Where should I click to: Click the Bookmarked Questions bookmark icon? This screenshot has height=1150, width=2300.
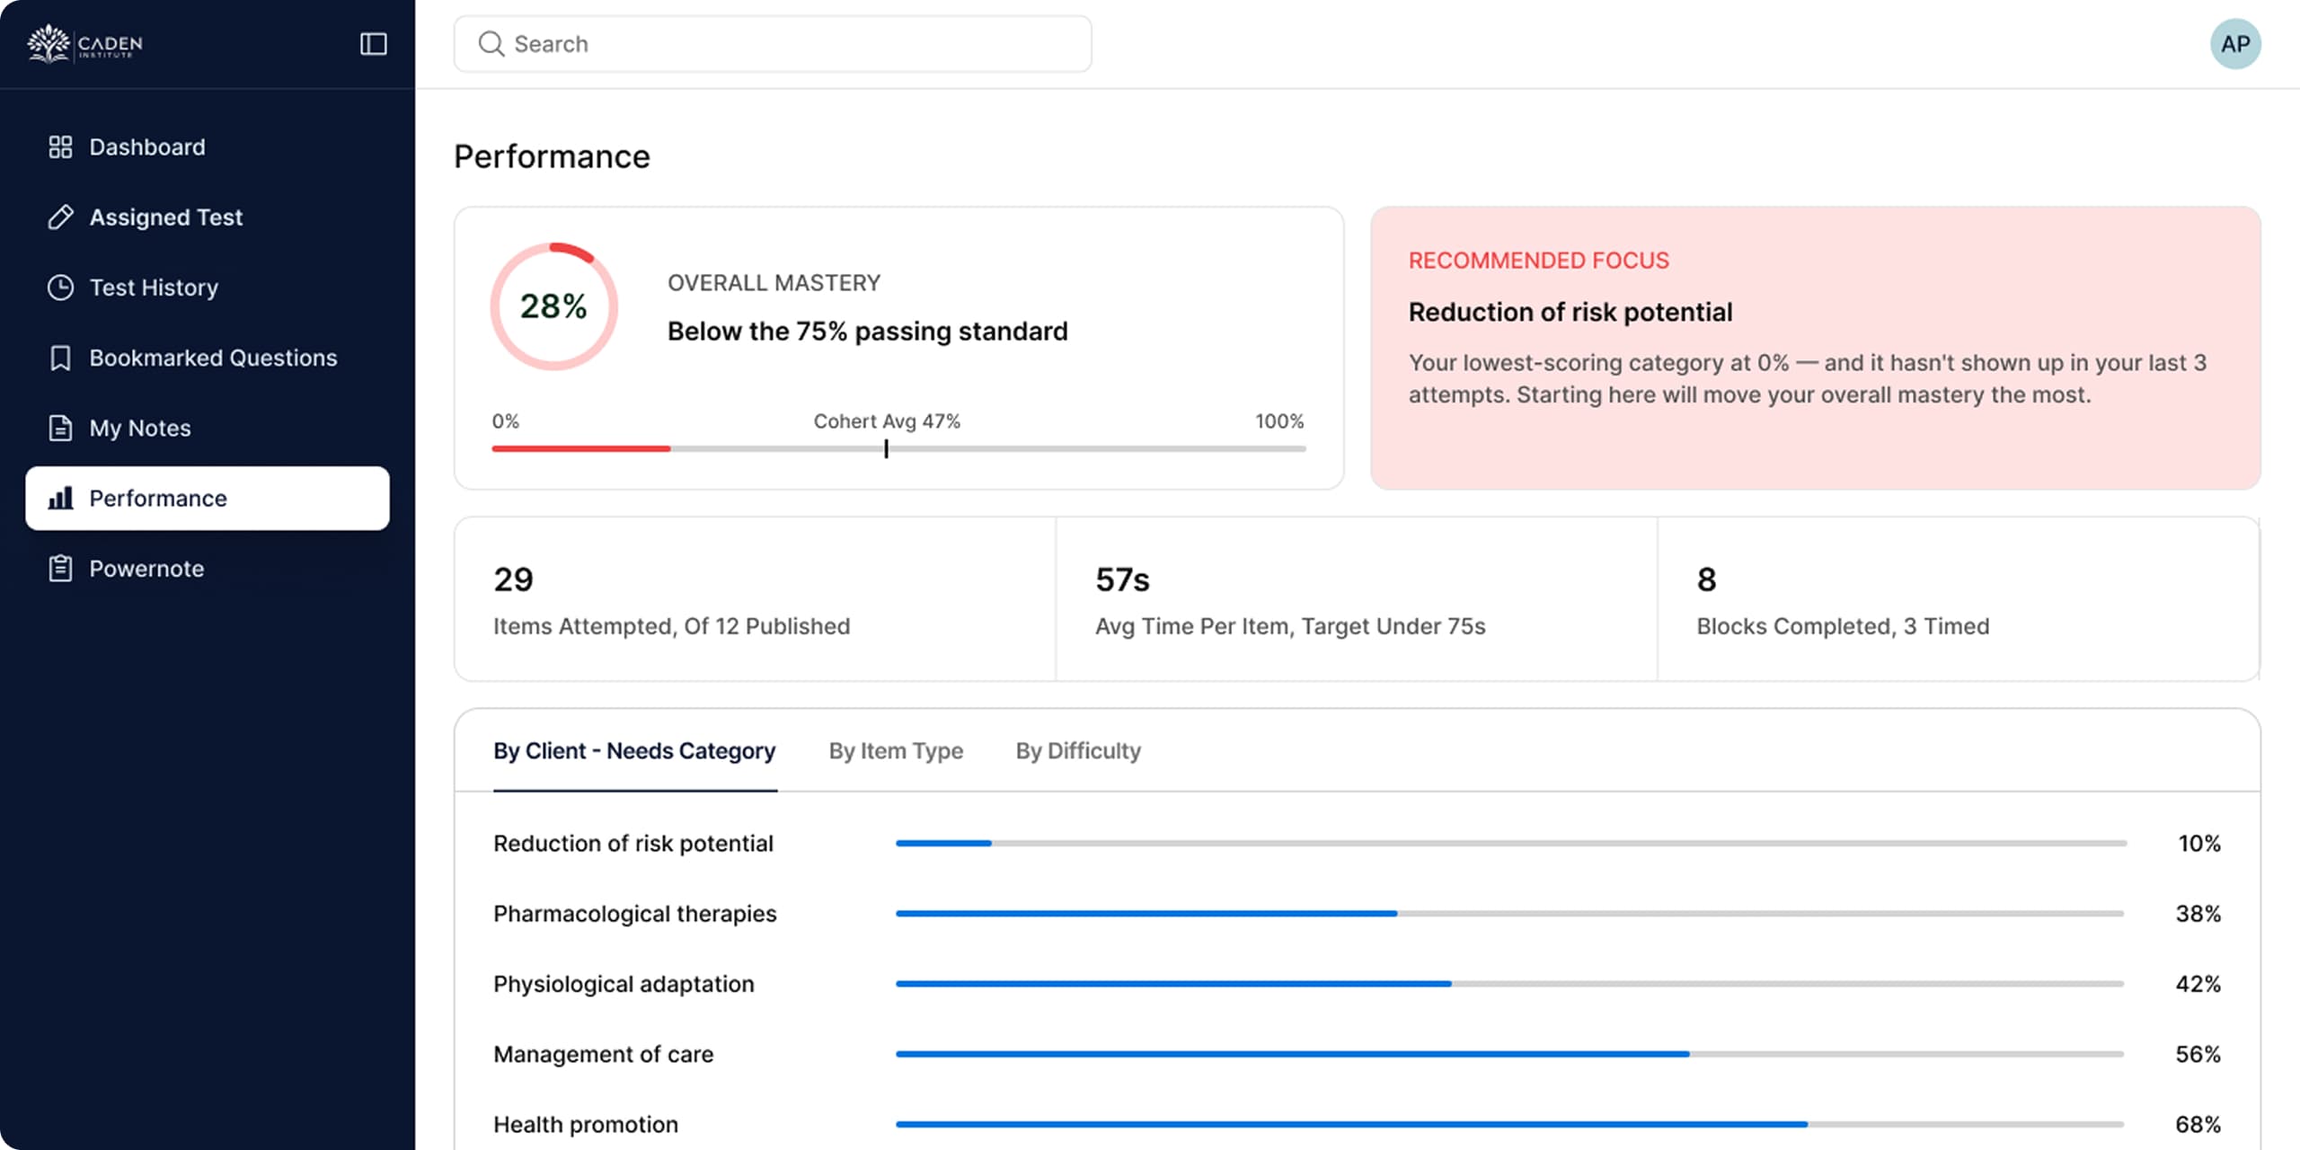60,358
